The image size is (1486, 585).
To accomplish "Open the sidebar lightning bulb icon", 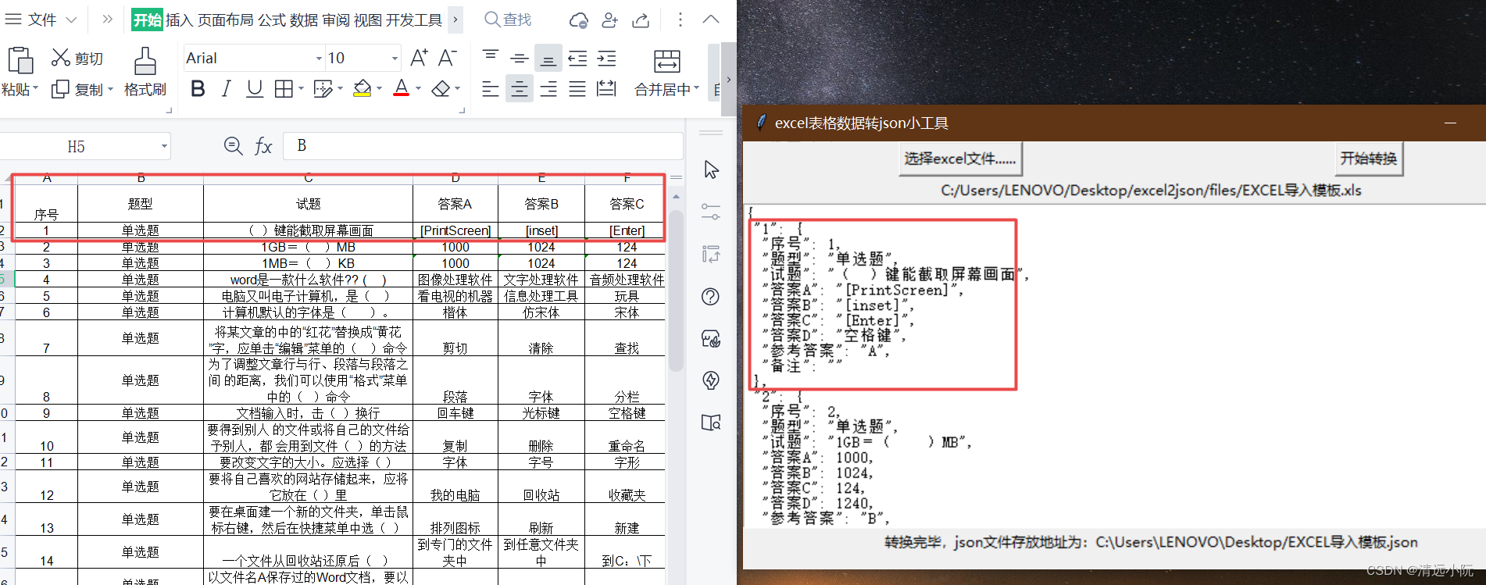I will tap(711, 380).
